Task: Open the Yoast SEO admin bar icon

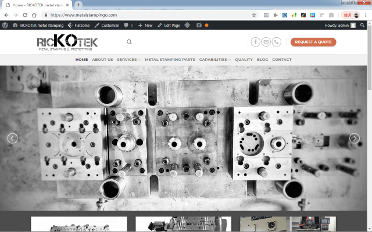Action: pyautogui.click(x=199, y=26)
